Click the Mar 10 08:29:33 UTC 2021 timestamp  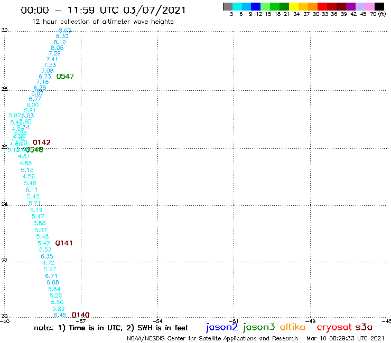[346, 338]
